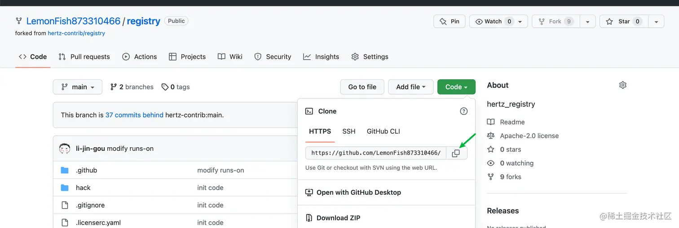Screen dimensions: 679x228
Task: Open the li-jin-gou author link
Action: [90, 149]
